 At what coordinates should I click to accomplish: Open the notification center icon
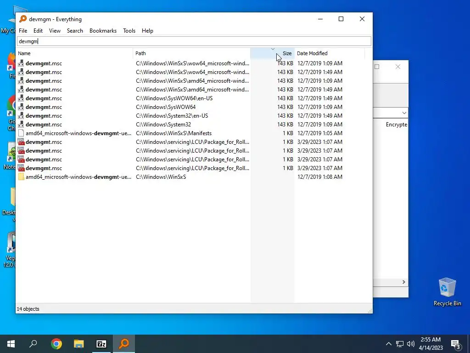coord(456,344)
